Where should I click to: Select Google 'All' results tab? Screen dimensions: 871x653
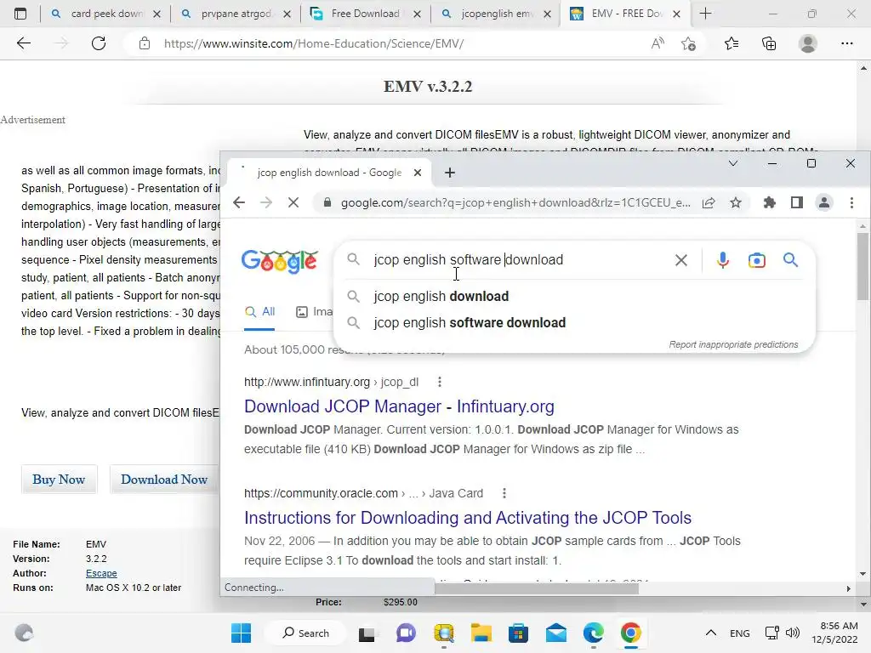coord(260,312)
